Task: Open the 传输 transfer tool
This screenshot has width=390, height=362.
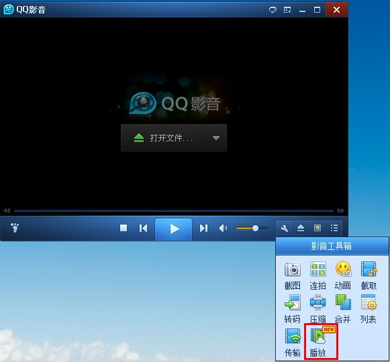Action: [x=292, y=342]
